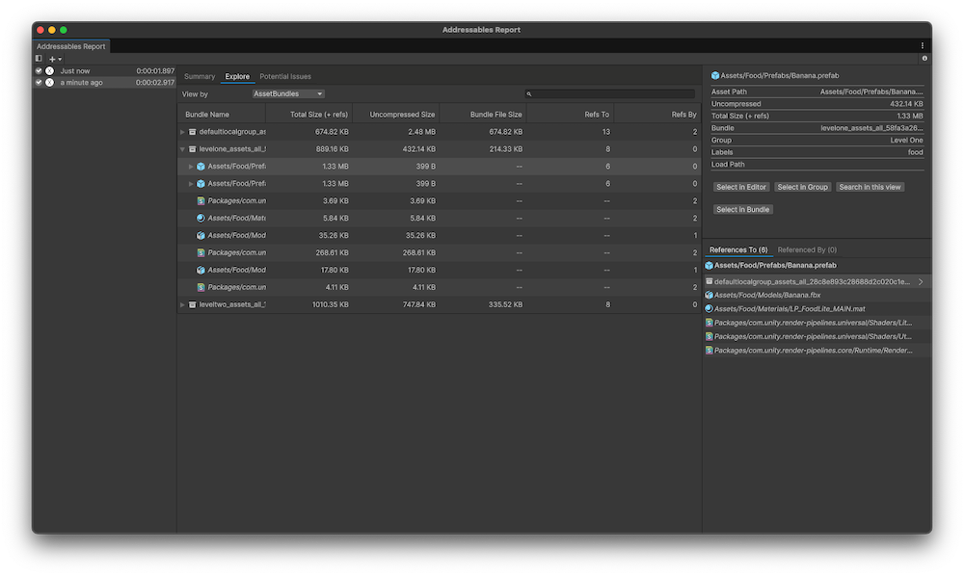Screen dimensions: 964x576
Task: Click inside the search field above the bundle table
Action: point(611,92)
